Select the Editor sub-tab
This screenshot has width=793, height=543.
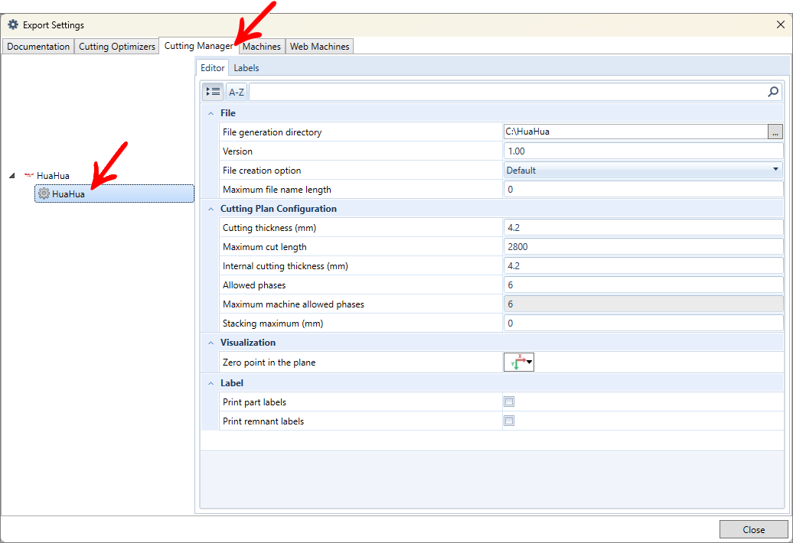(x=213, y=68)
